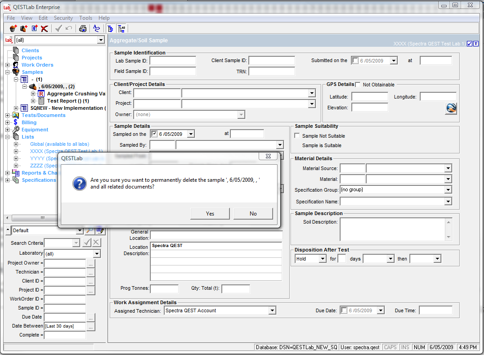
Task: Open the Security menu
Action: coord(63,18)
